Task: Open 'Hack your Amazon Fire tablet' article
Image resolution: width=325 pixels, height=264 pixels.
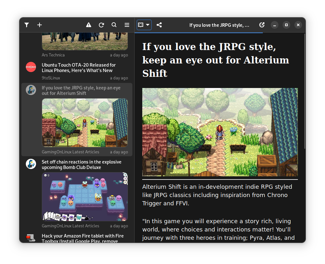Action: click(x=77, y=238)
